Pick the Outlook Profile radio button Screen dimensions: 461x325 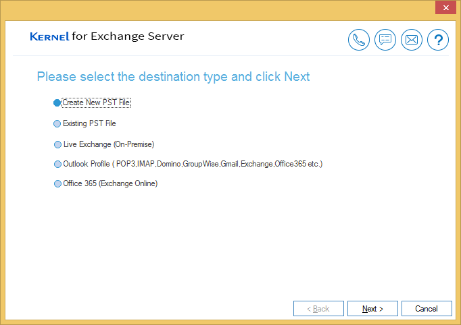(57, 164)
